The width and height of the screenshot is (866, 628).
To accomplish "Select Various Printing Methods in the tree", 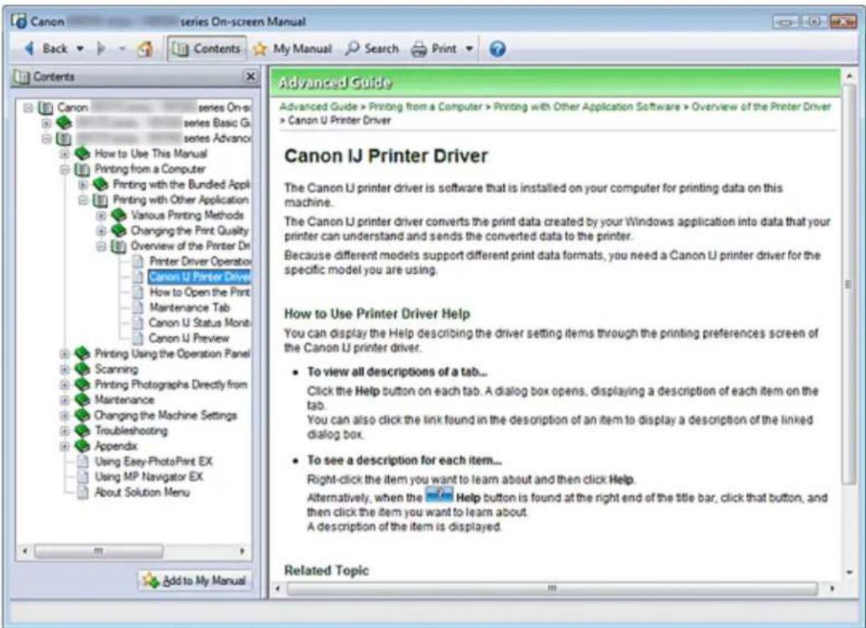I will [187, 215].
